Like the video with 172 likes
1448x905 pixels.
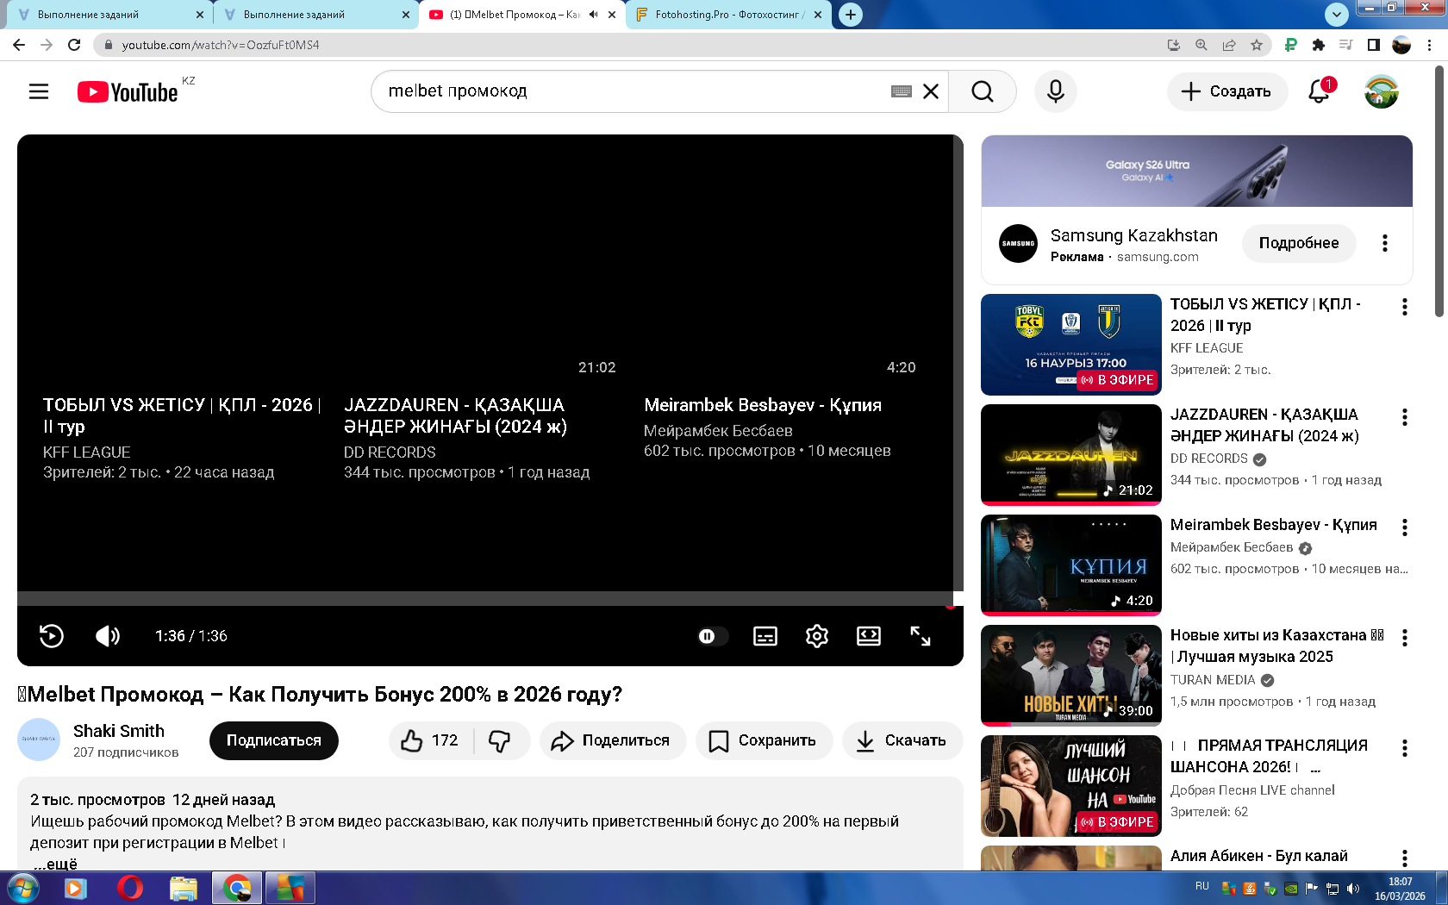click(431, 740)
